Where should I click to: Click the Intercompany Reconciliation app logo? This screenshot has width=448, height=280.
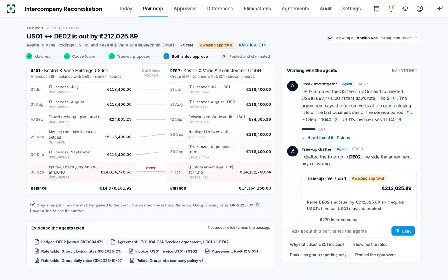tap(11, 9)
